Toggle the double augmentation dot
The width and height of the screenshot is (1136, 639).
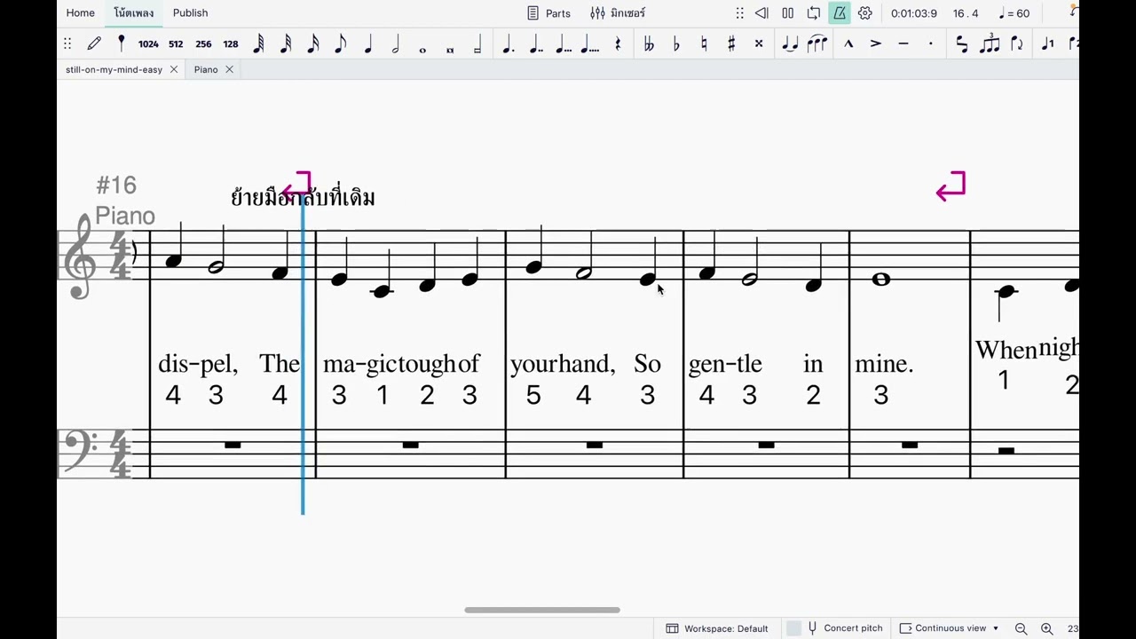point(535,43)
